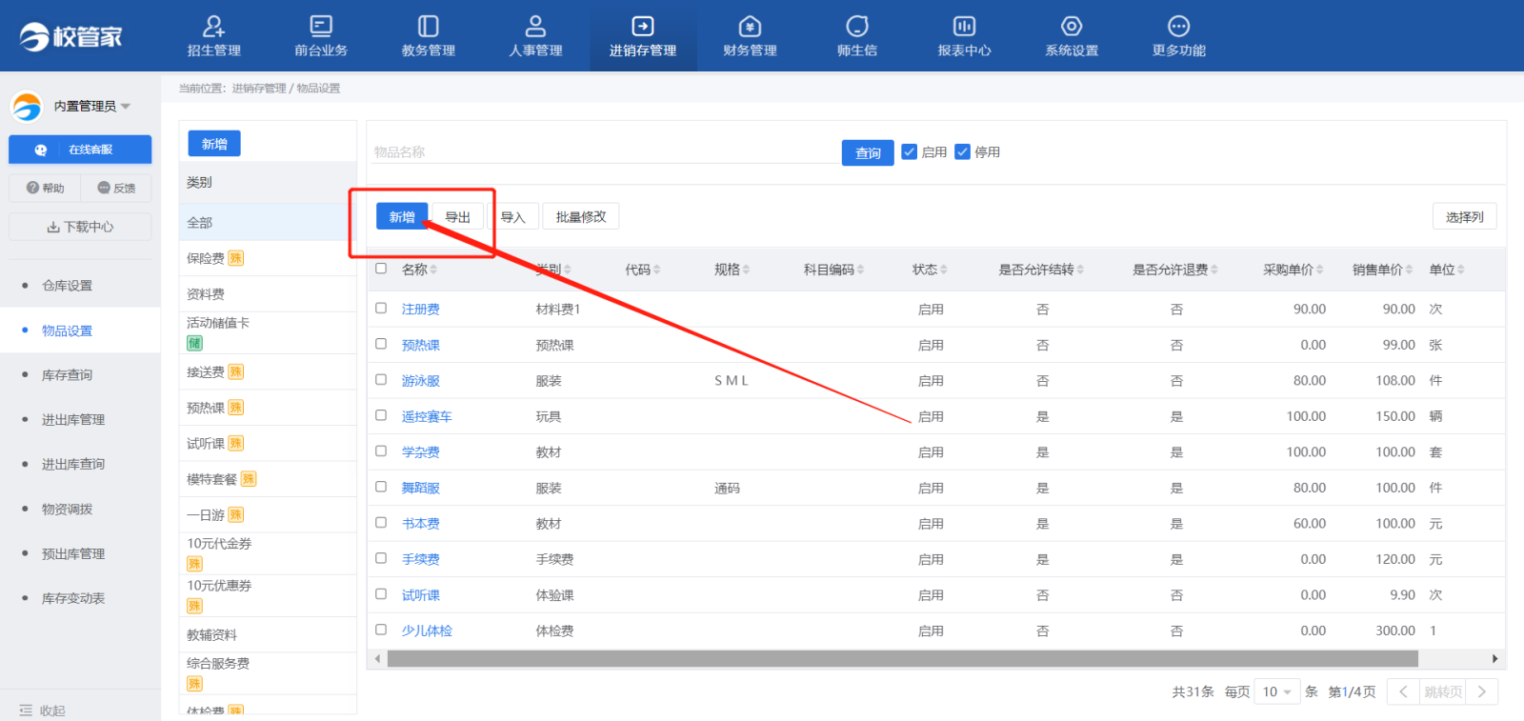Sort by 销售单价 column arrows
This screenshot has height=721, width=1524.
coord(1409,270)
